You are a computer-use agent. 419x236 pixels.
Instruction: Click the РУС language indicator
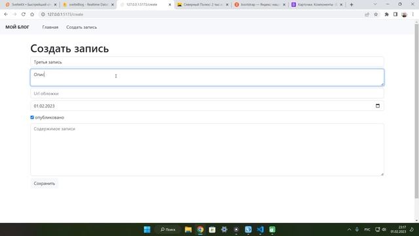click(367, 229)
